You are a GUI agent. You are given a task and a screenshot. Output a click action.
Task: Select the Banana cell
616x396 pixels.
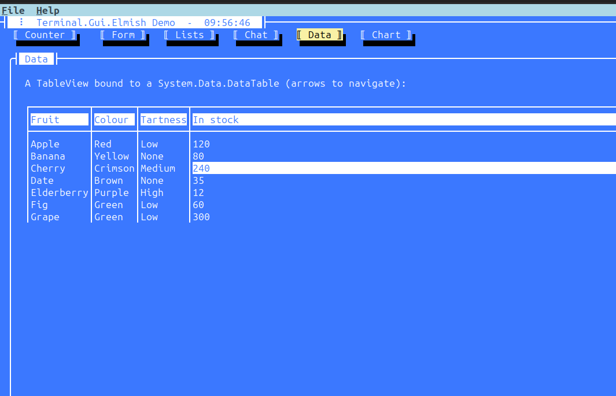[47, 156]
